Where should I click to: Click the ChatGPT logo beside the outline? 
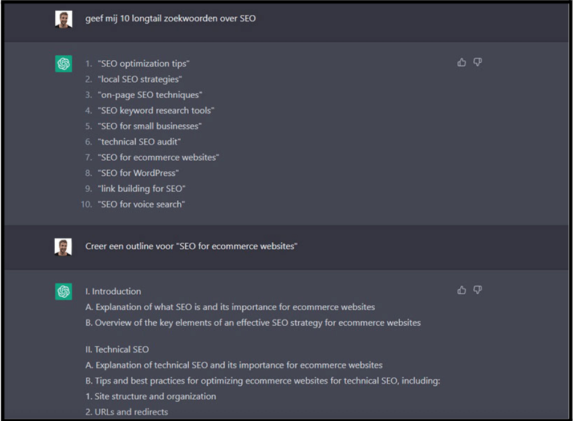coord(63,292)
